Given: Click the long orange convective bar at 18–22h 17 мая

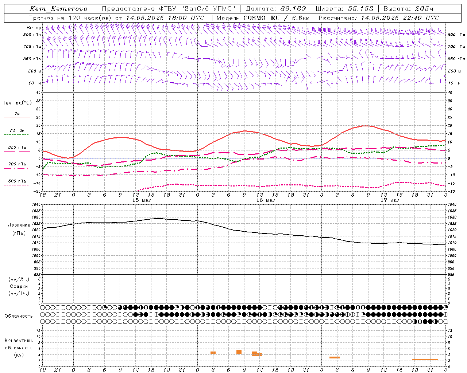Looking at the screenshot, I should (x=425, y=360).
